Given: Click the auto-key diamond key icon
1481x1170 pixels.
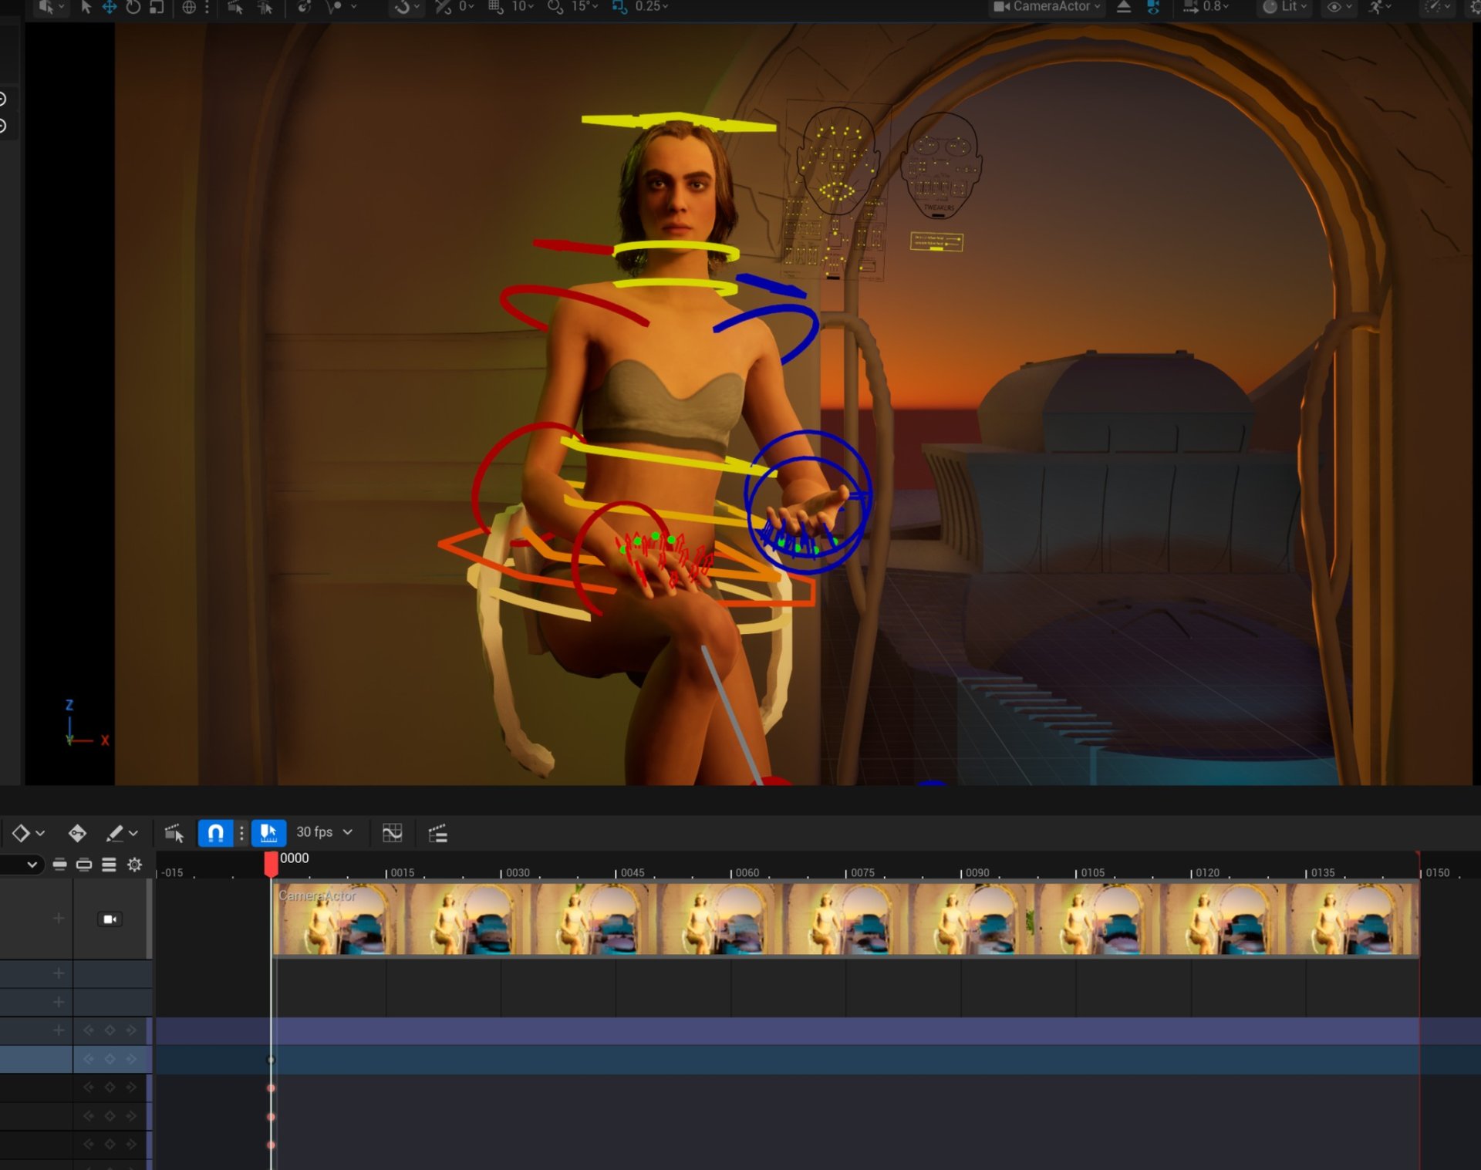Looking at the screenshot, I should [x=77, y=833].
